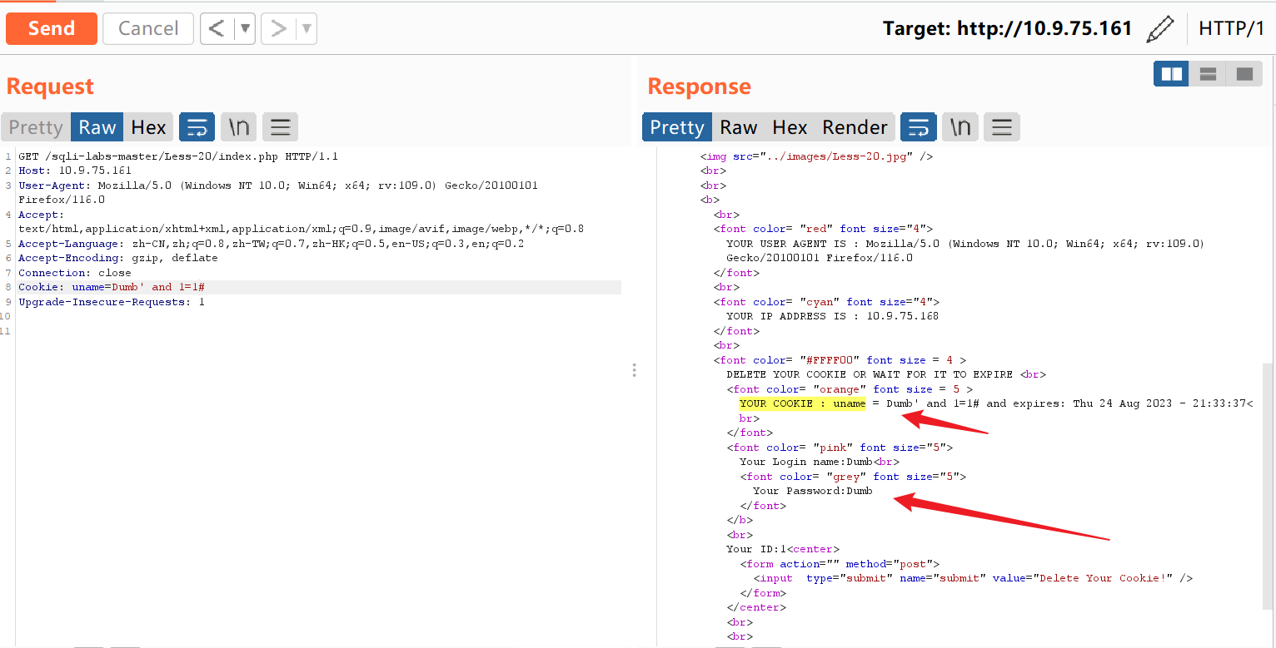Image resolution: width=1276 pixels, height=648 pixels.
Task: Switch Response panel to Hex tab
Action: click(790, 127)
